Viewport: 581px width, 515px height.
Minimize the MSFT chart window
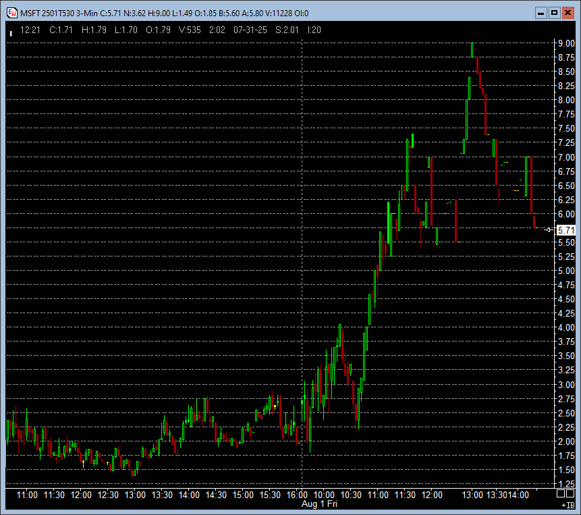pos(541,13)
